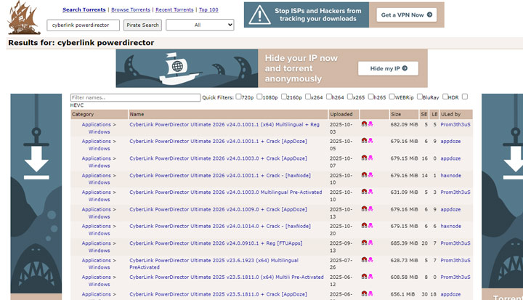Open Prom3th3uS uploader on 2025-09-13 row

click(x=455, y=243)
